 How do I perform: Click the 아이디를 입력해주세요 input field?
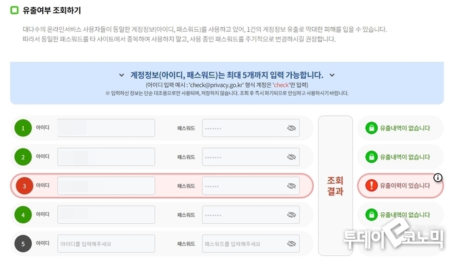[106, 244]
